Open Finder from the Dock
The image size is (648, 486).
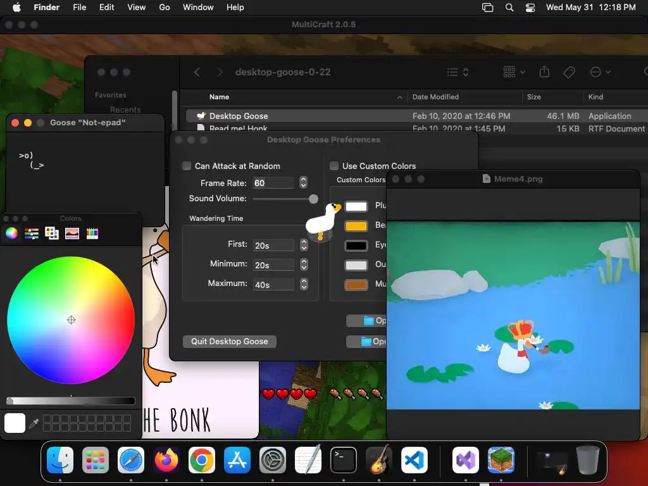click(60, 460)
